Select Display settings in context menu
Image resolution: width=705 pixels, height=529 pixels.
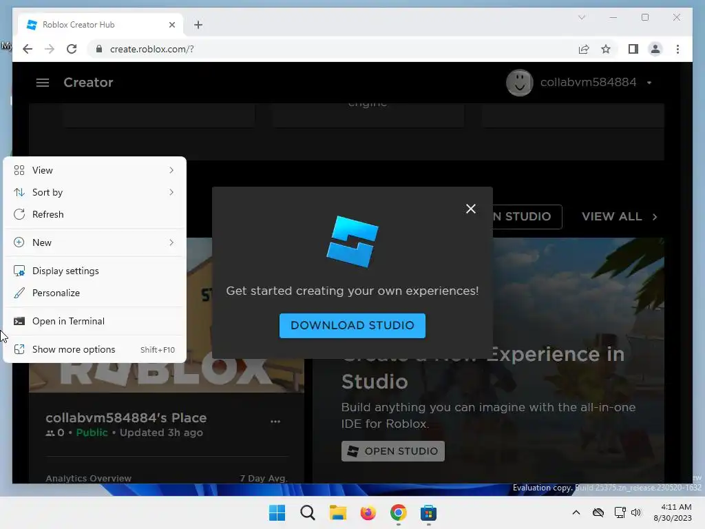pyautogui.click(x=94, y=271)
